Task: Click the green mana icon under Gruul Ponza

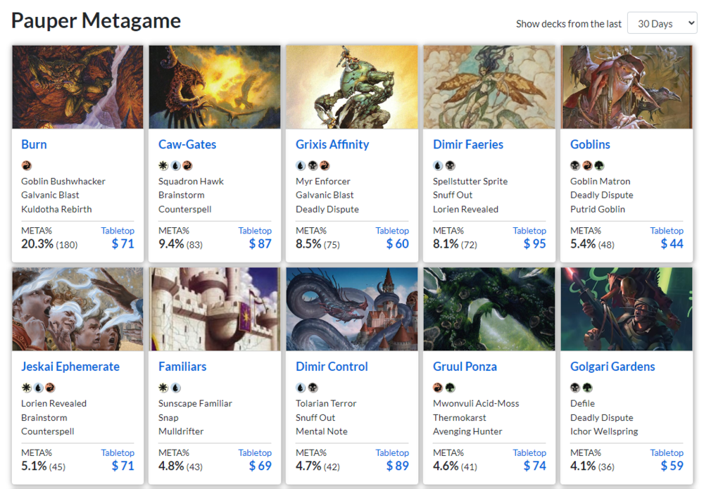Action: (x=450, y=388)
